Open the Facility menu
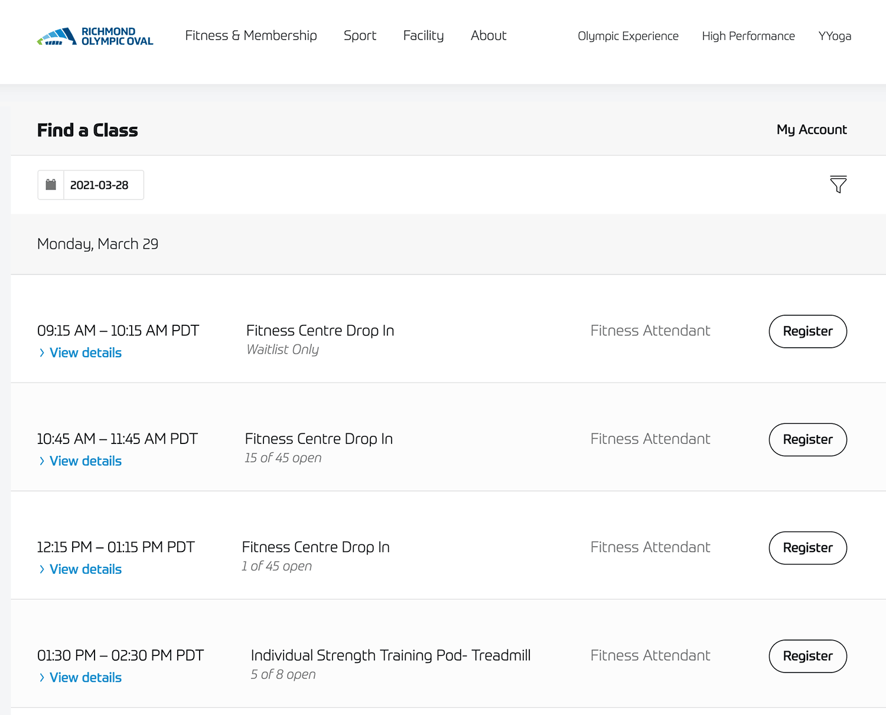 coord(423,35)
